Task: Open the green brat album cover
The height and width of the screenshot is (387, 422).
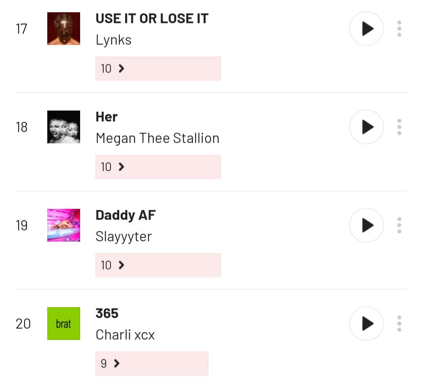Action: tap(64, 324)
